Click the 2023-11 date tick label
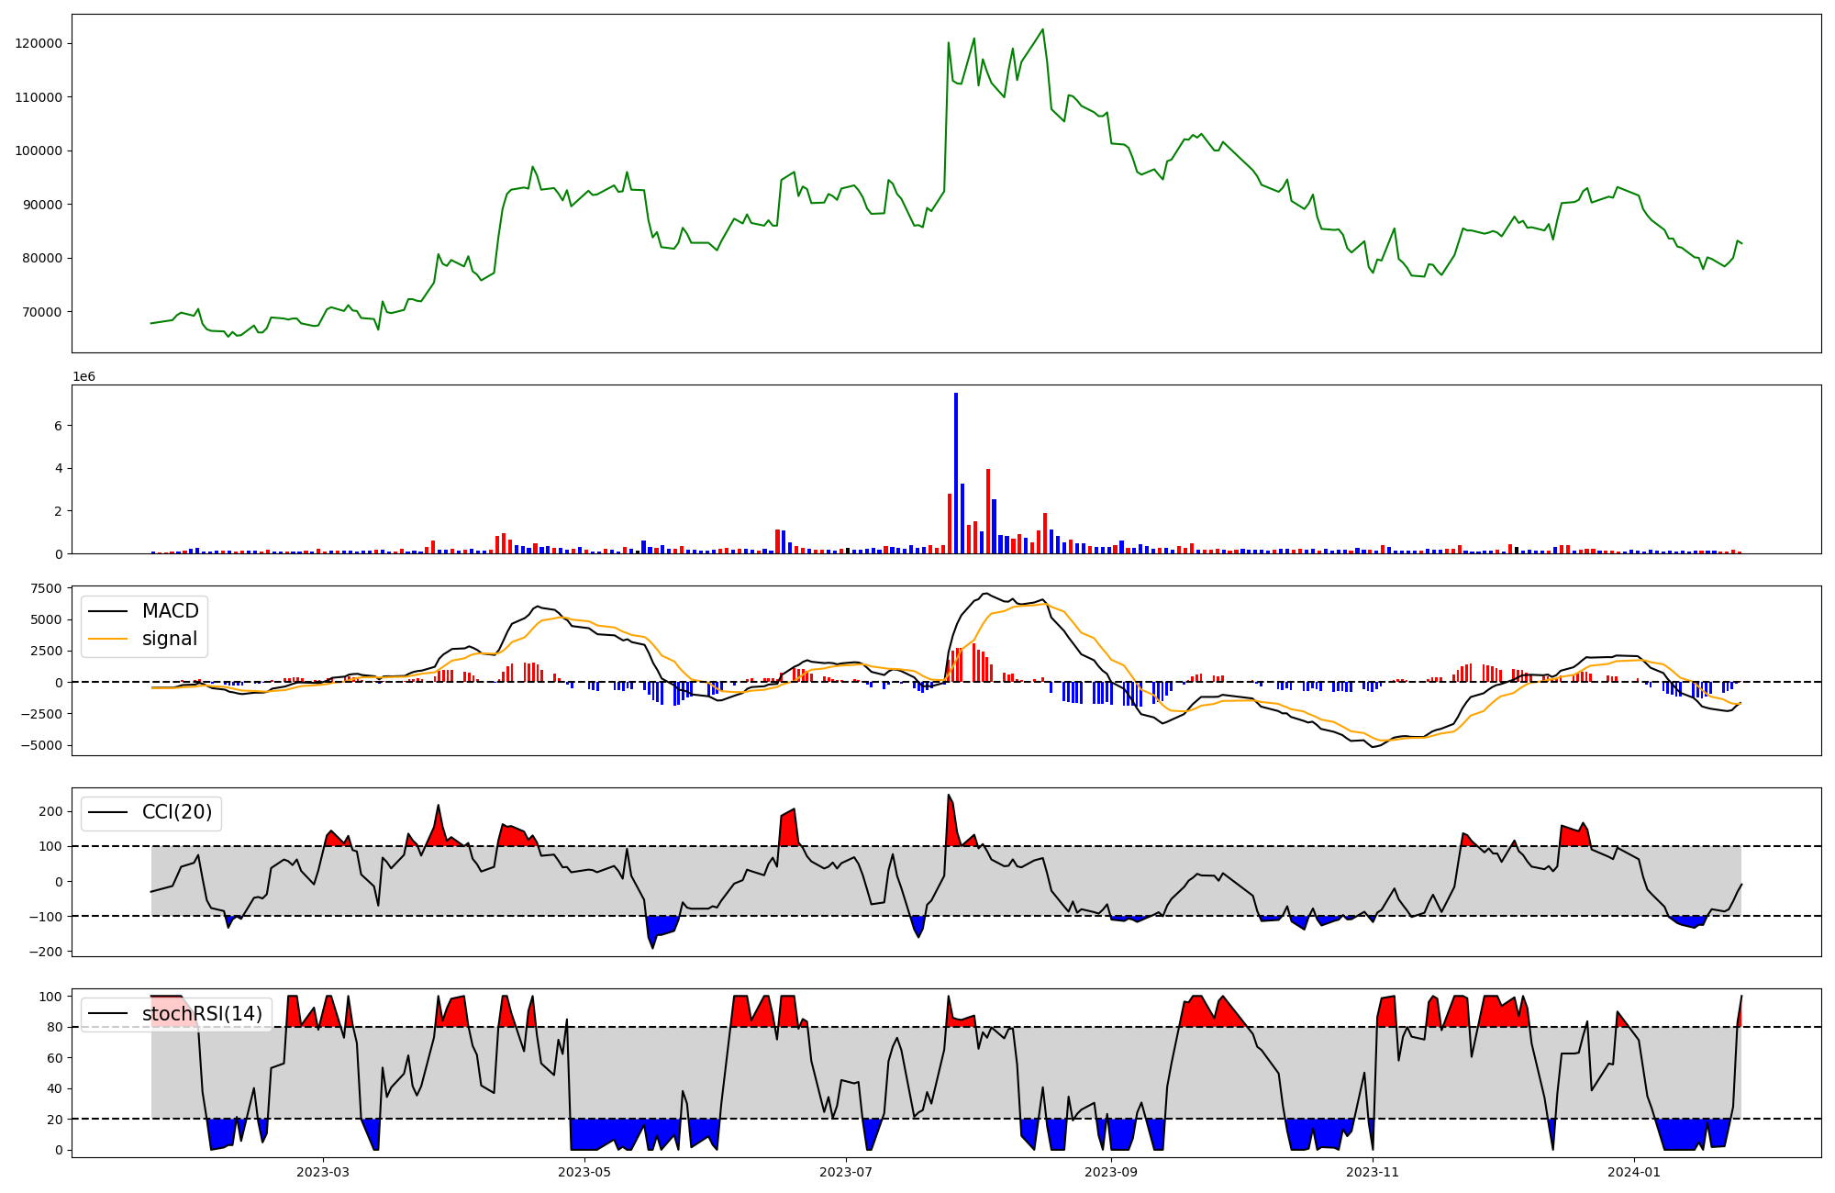This screenshot has width=1835, height=1193. point(1373,1172)
